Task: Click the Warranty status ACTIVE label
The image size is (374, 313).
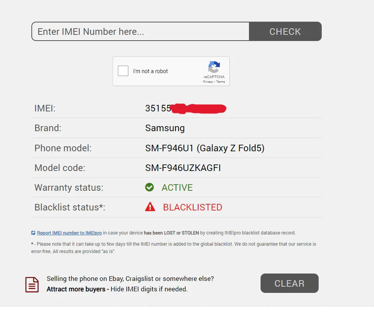Action: pos(177,187)
